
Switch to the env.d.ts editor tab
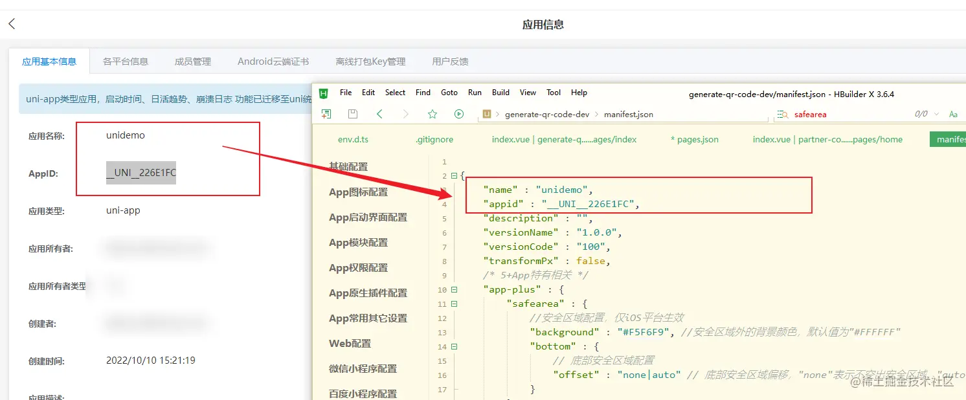[x=353, y=139]
